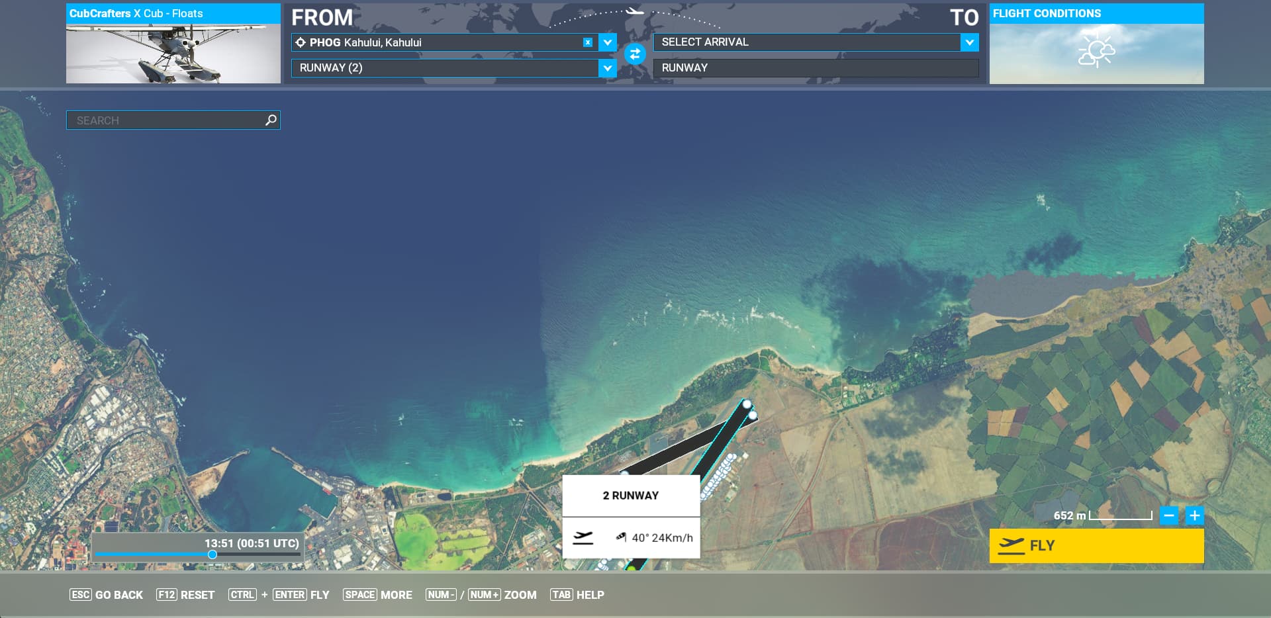Click the Ctrl + Enter Fly shortcut
1271x618 pixels.
pyautogui.click(x=279, y=595)
